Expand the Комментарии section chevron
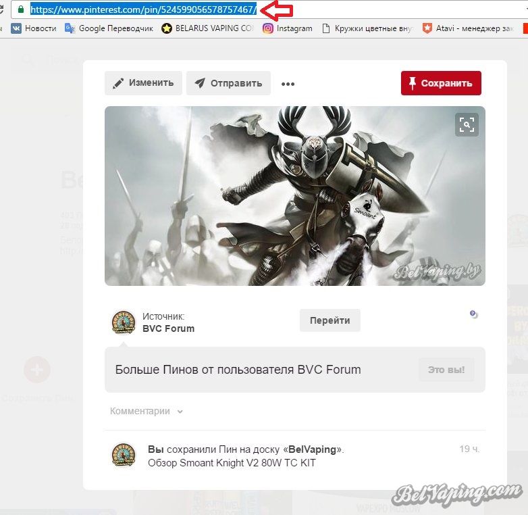 pos(180,412)
